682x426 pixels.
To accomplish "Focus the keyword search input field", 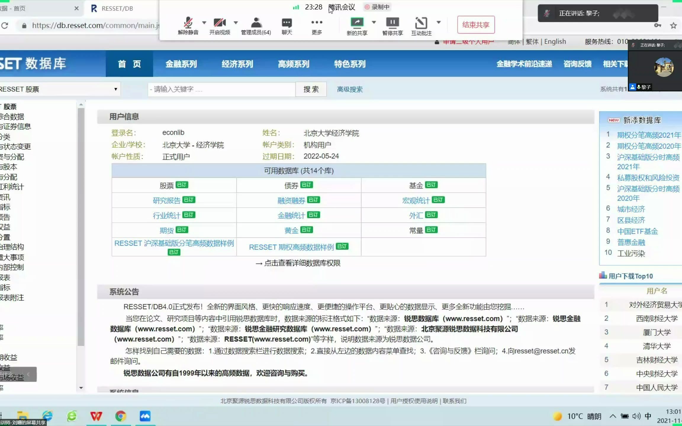I will click(x=221, y=89).
